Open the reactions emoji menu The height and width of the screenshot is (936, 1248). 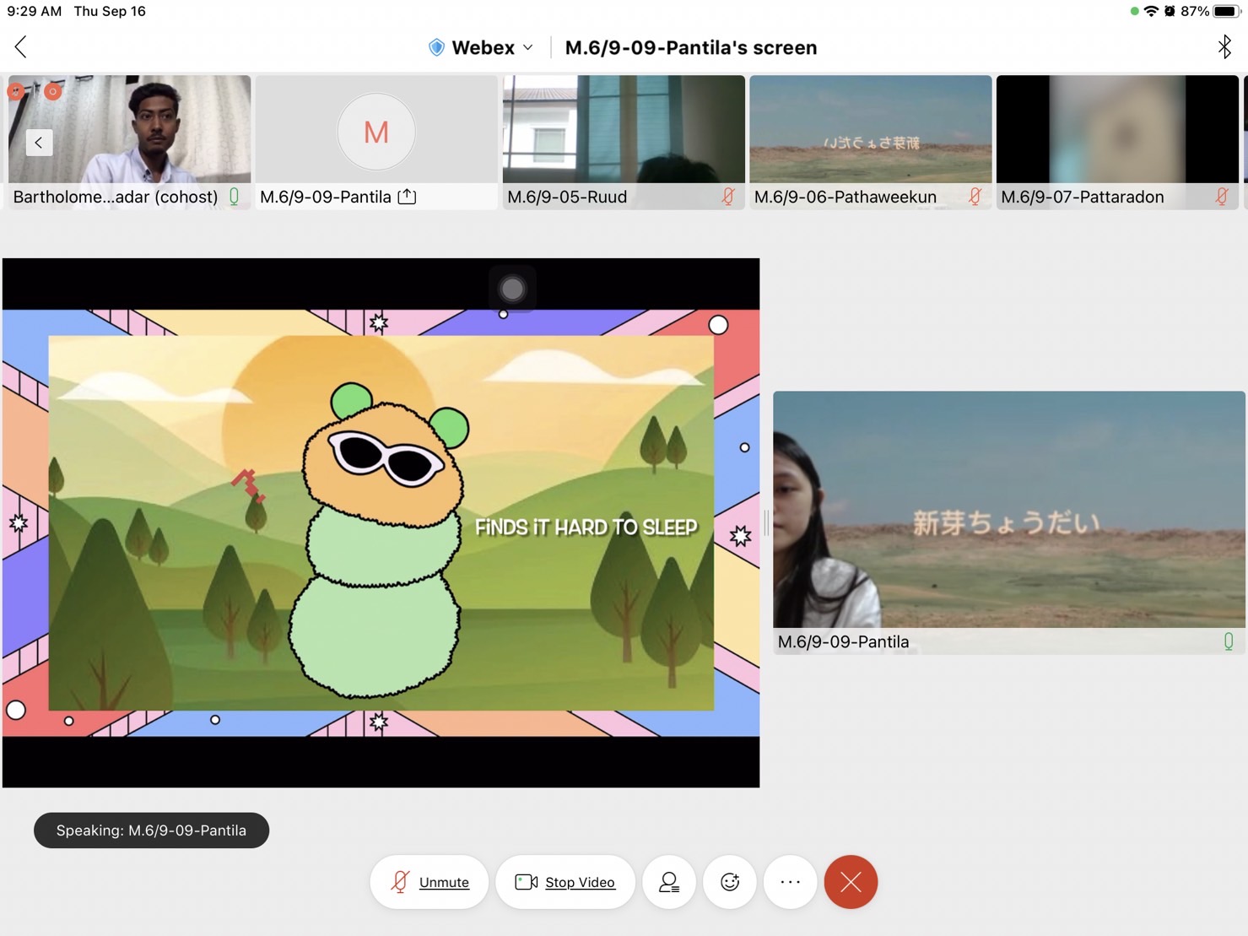click(x=730, y=882)
